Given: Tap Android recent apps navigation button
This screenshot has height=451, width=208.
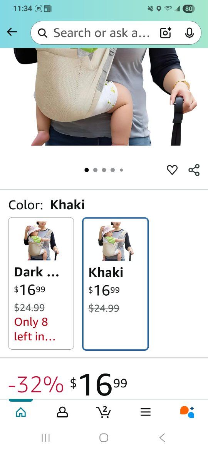Looking at the screenshot, I should click(46, 438).
